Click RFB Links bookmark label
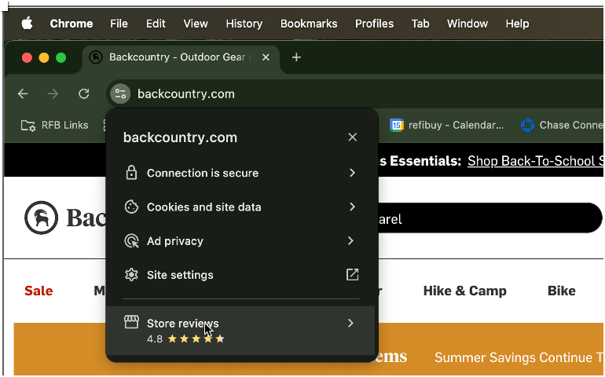This screenshot has width=605, height=377. pos(64,125)
